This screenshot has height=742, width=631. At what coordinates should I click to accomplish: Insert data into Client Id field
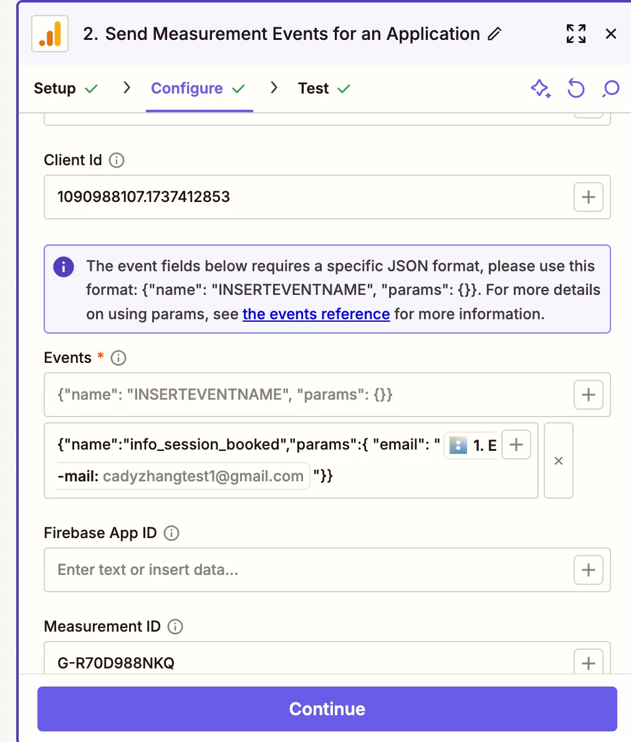pos(589,197)
